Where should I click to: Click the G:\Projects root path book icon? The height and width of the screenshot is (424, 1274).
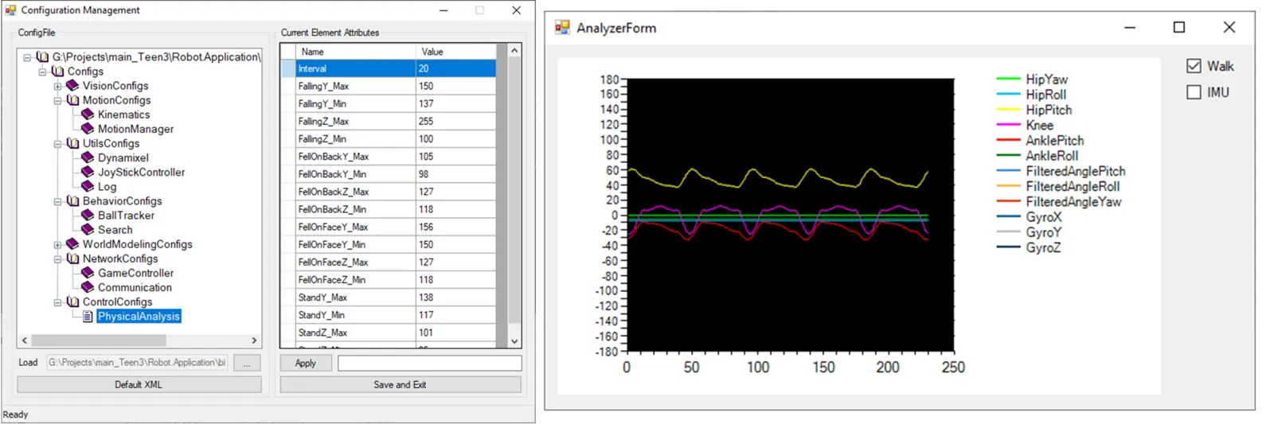pyautogui.click(x=42, y=56)
